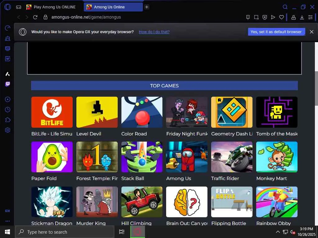The image size is (318, 238).
Task: Click the search tabs magnifier icon
Action: click(285, 7)
